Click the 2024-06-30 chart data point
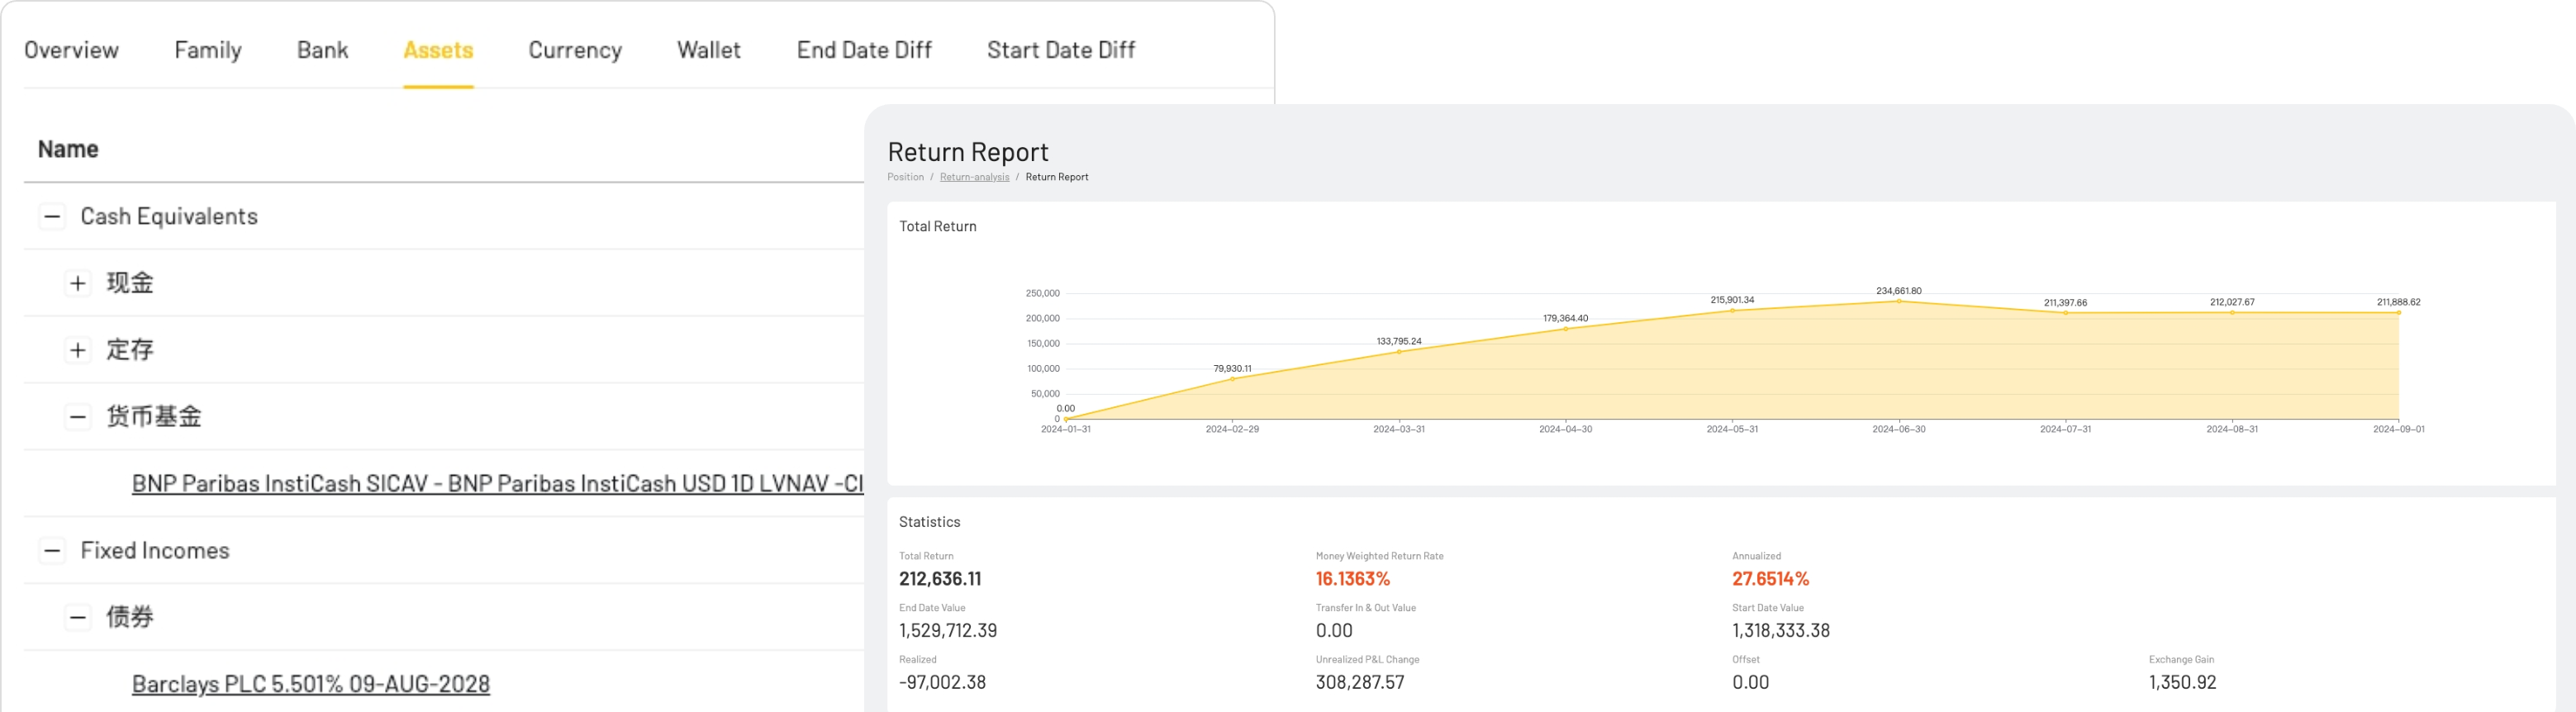 click(x=1899, y=301)
